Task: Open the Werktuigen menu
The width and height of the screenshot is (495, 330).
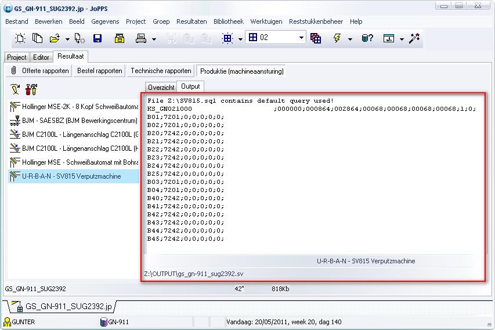Action: click(x=266, y=21)
